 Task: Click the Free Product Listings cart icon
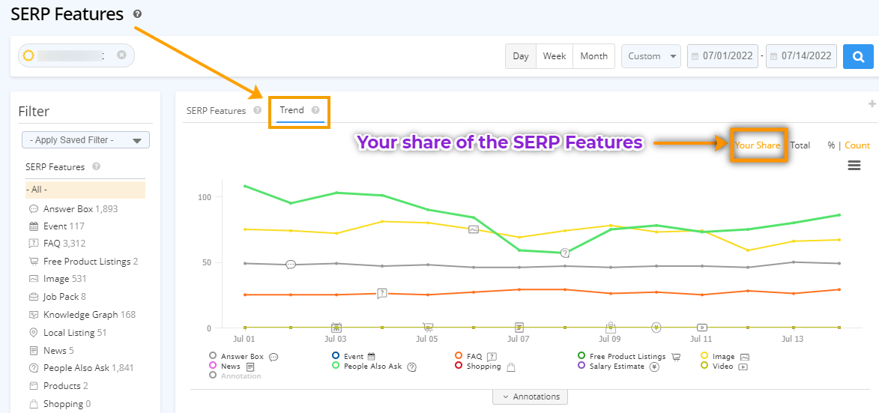(34, 261)
